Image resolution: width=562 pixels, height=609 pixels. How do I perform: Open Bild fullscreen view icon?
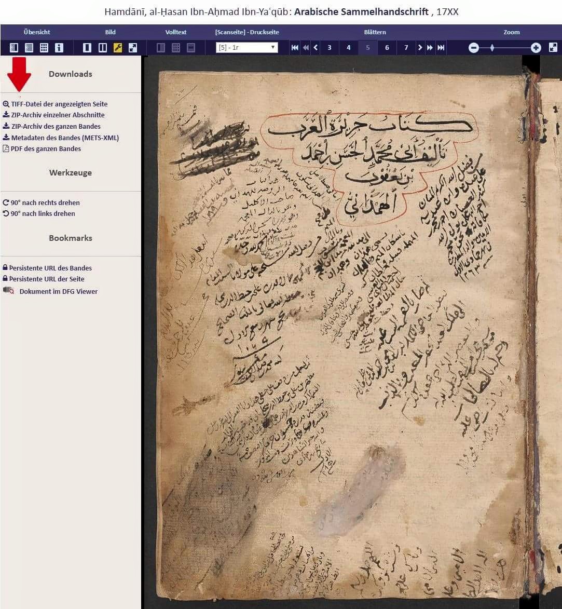133,48
